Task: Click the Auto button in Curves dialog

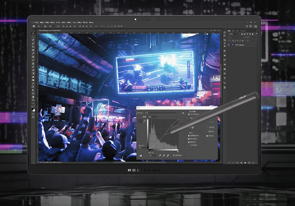Action: pyautogui.click(x=211, y=126)
